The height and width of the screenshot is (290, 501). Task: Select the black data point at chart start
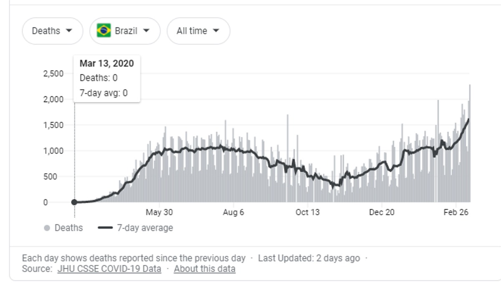(74, 202)
